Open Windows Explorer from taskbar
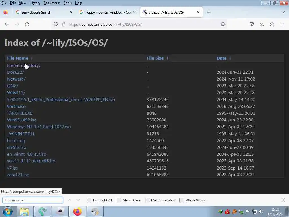The height and width of the screenshot is (217, 289). [x=24, y=211]
